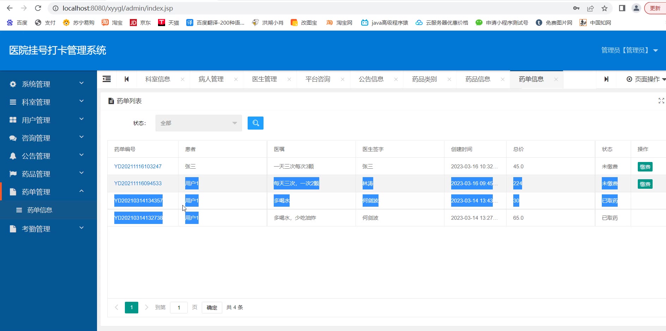Switch to 公告信息 tab
Image resolution: width=666 pixels, height=331 pixels.
(371, 79)
